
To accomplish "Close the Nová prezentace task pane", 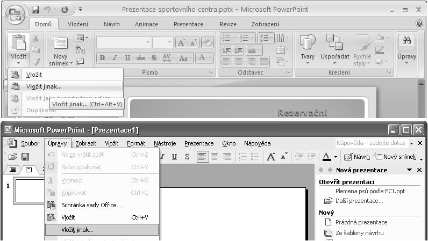I will pyautogui.click(x=419, y=170).
